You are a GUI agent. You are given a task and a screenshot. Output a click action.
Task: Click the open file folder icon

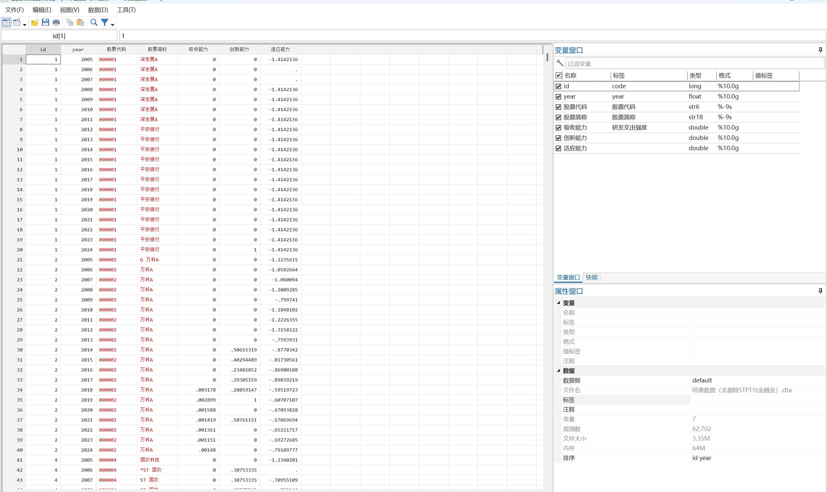35,23
